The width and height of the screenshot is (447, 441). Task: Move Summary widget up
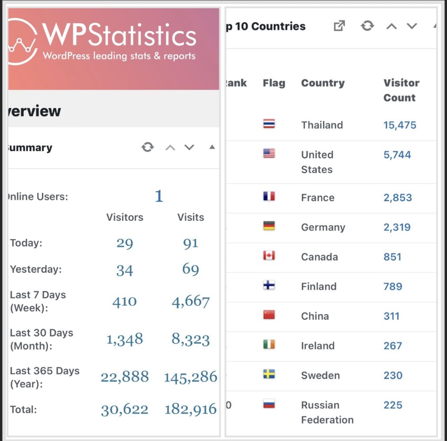pyautogui.click(x=170, y=148)
